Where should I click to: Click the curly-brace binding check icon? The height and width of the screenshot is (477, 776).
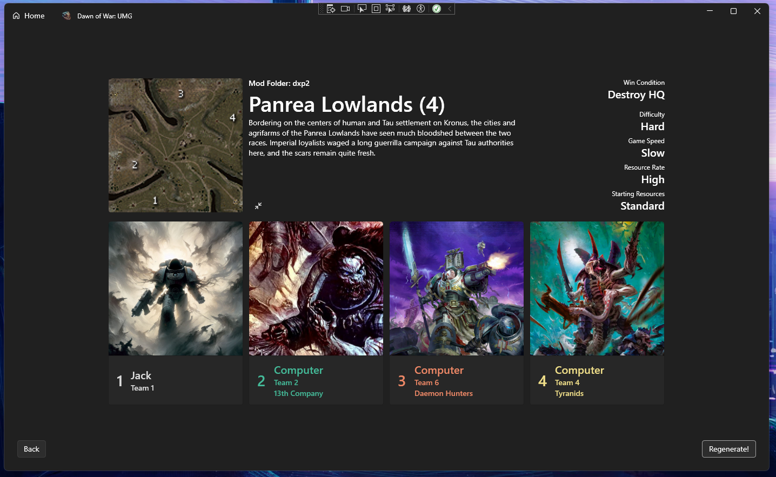(406, 9)
